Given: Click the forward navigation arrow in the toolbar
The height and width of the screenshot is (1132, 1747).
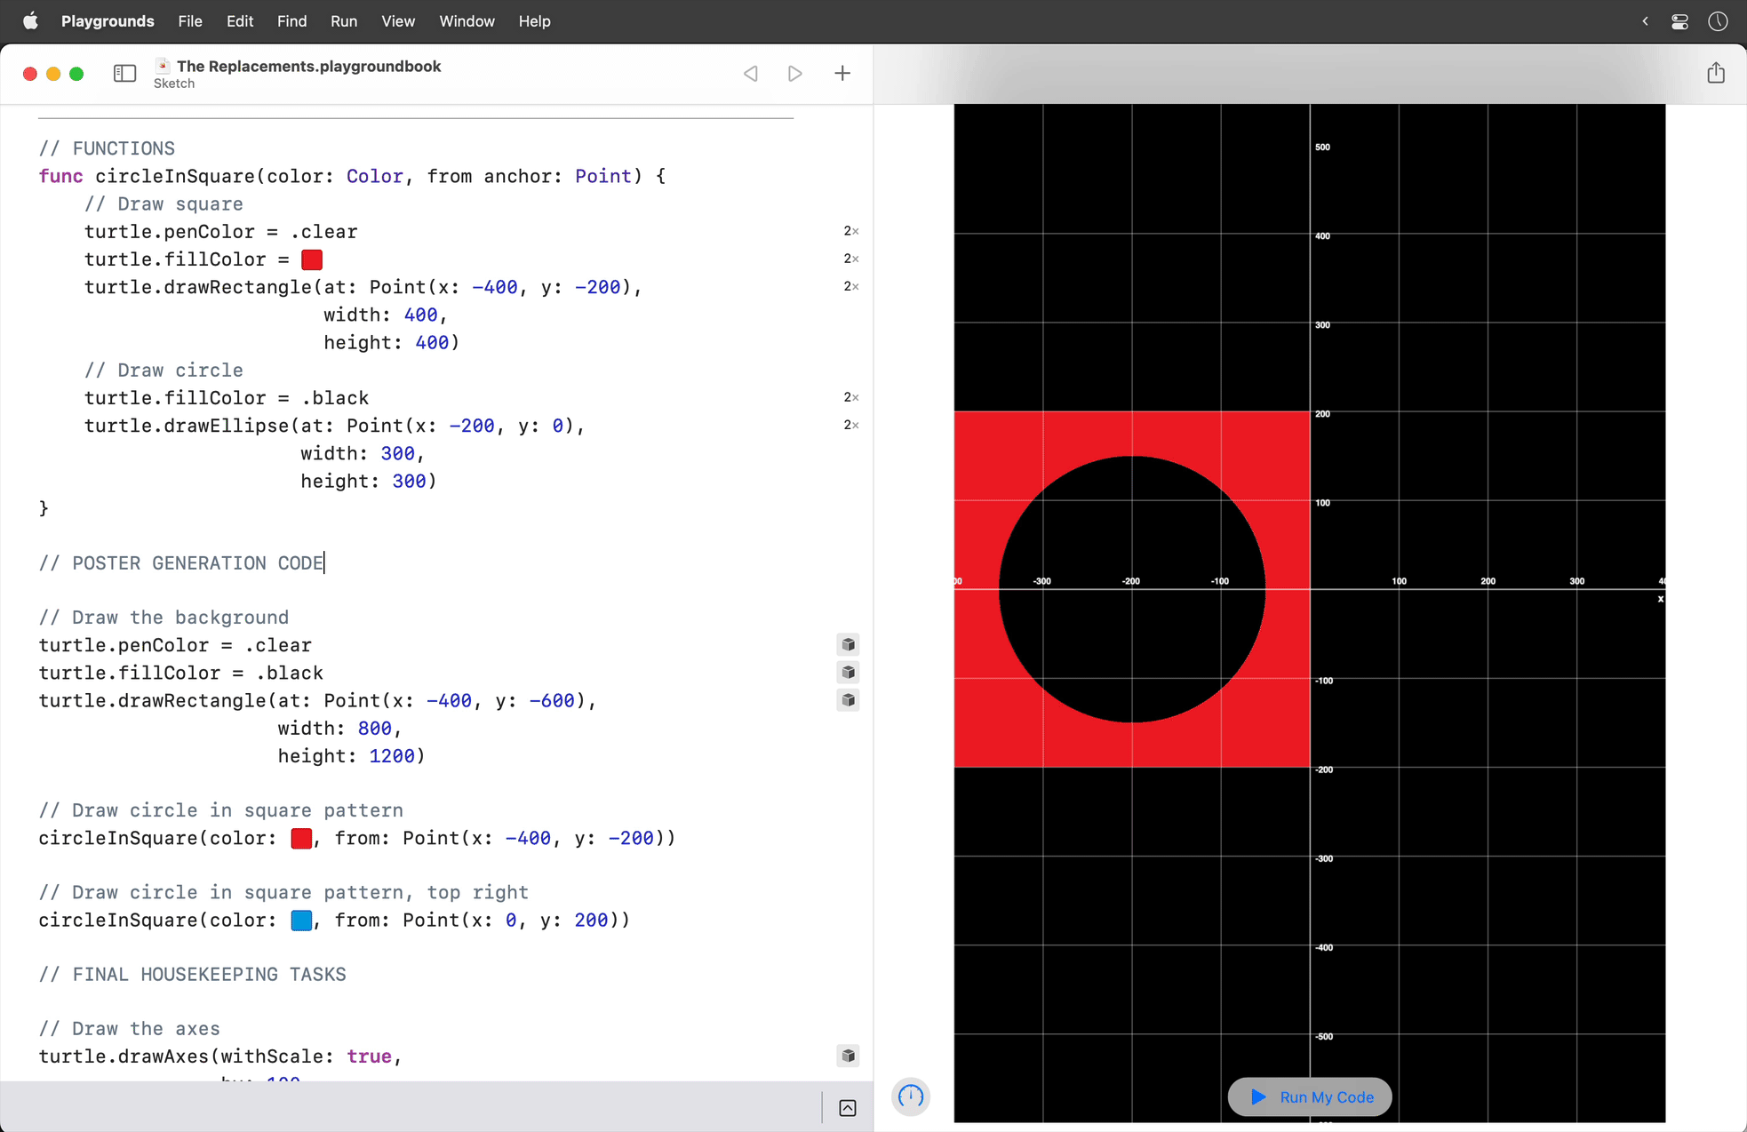Looking at the screenshot, I should pos(795,73).
